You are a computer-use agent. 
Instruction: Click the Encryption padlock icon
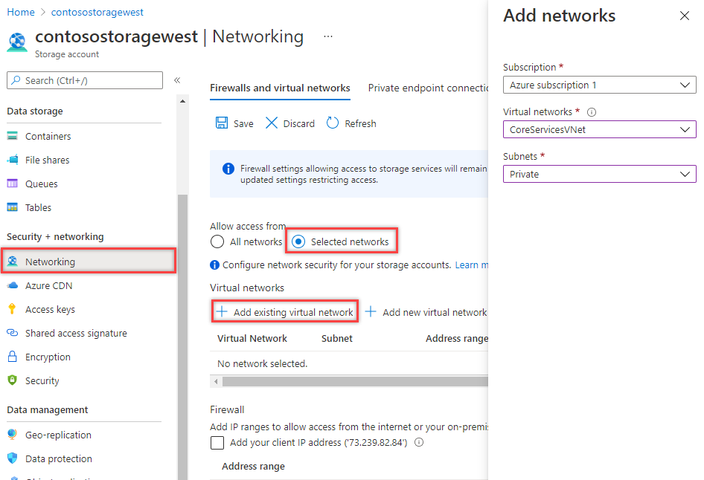pos(12,357)
